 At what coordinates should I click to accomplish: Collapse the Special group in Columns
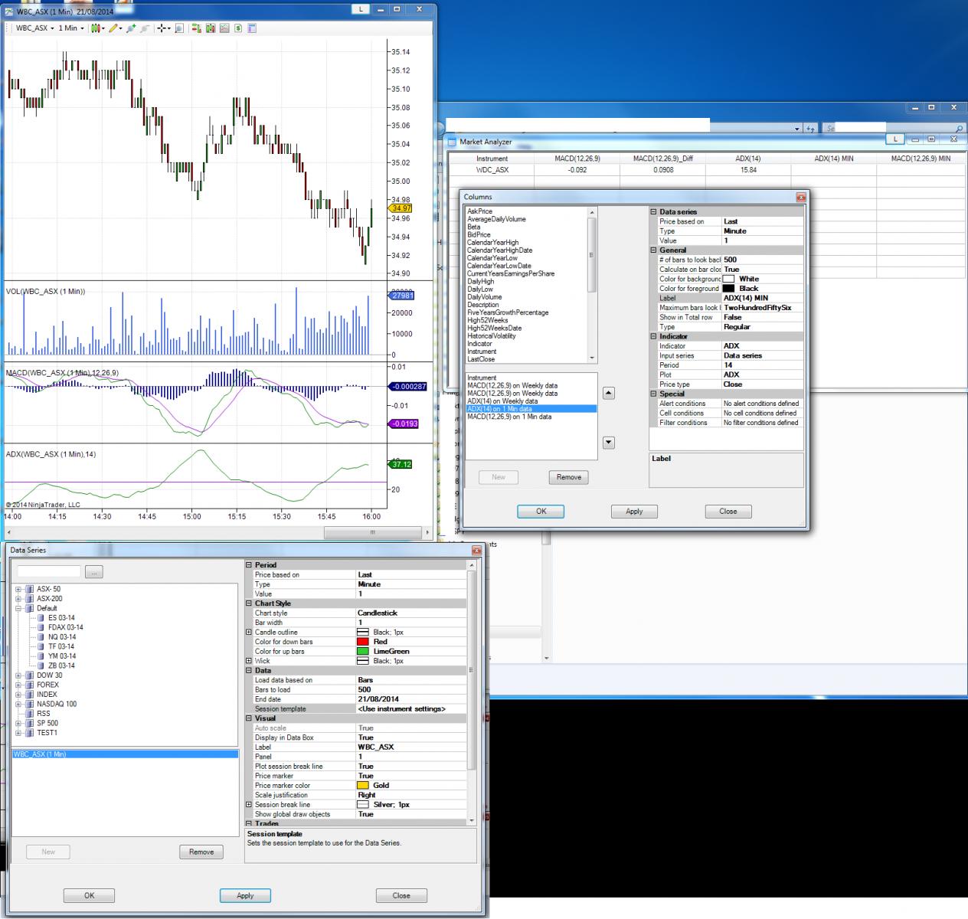[x=654, y=394]
